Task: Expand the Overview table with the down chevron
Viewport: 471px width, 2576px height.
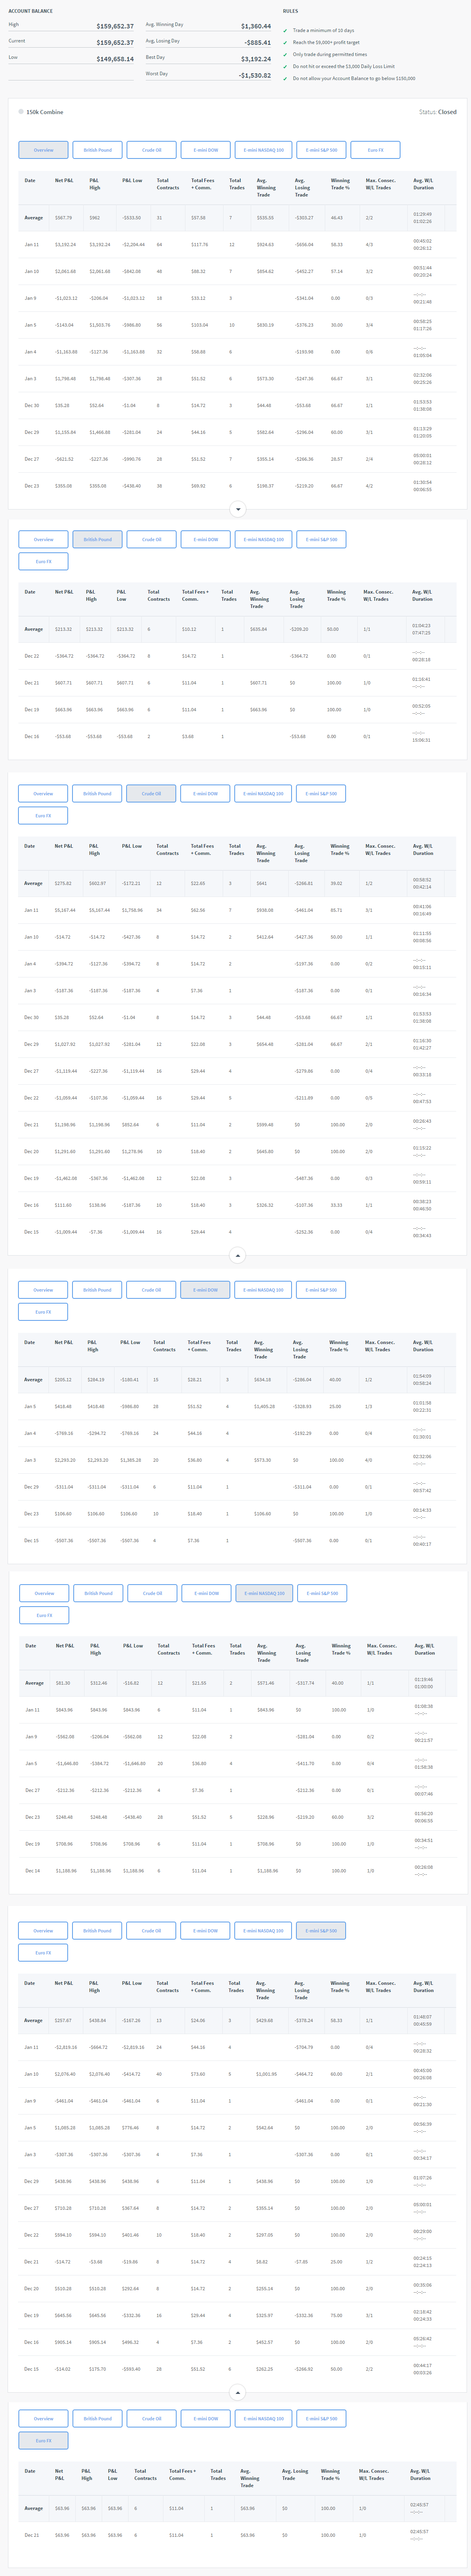Action: (237, 509)
